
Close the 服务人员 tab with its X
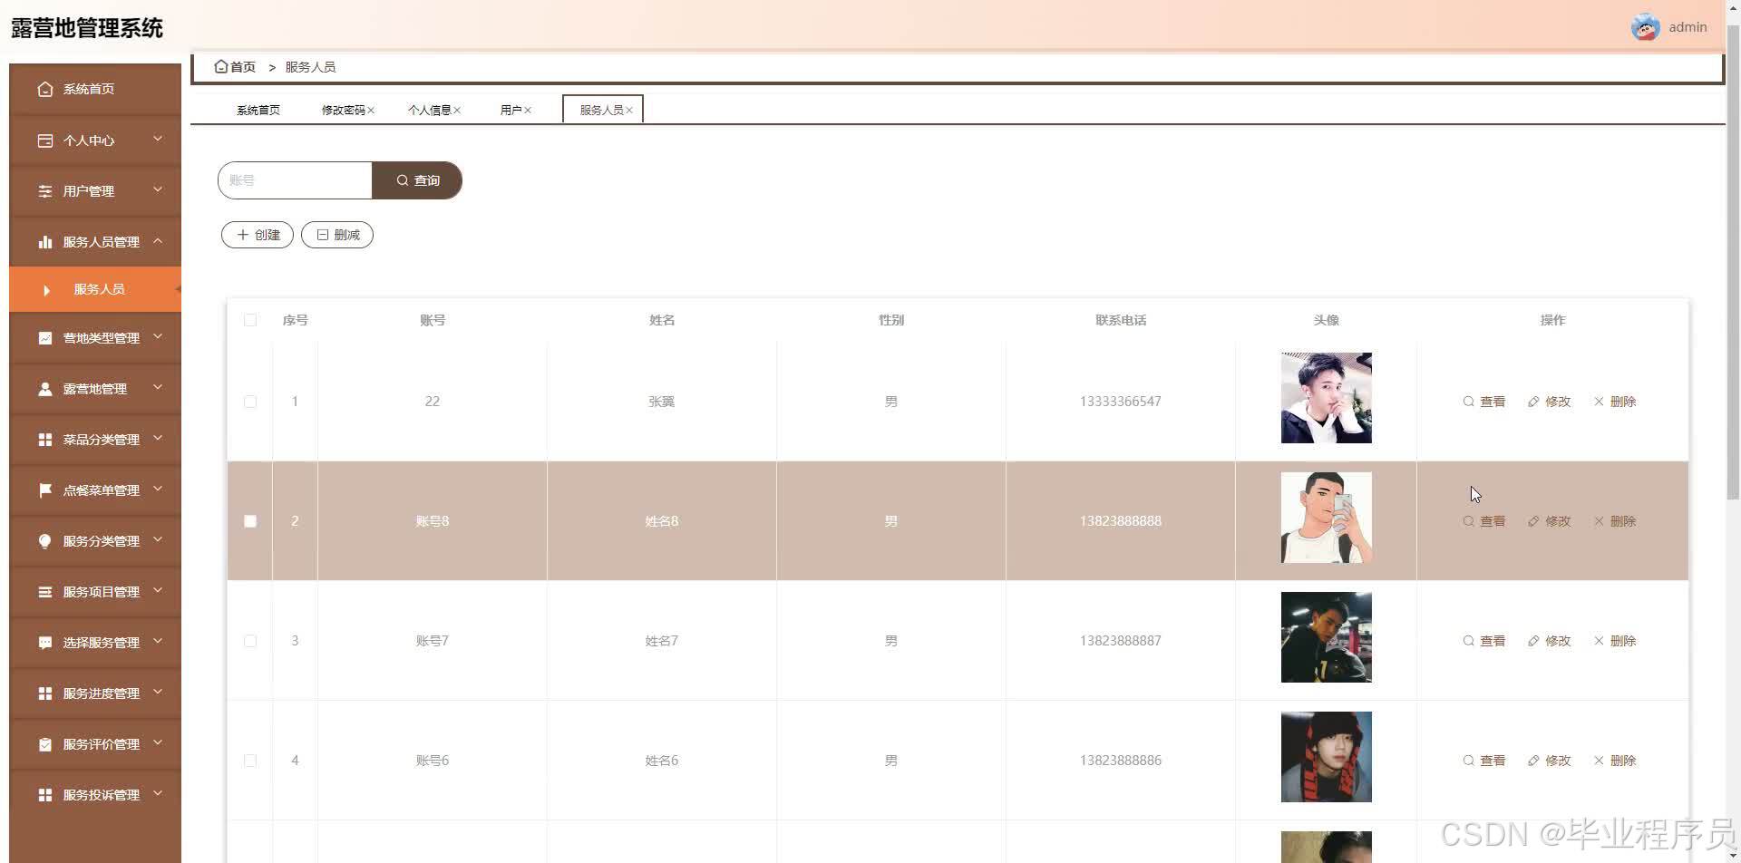pos(629,111)
